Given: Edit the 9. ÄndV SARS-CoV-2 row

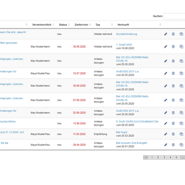Looking at the screenshot, I should pos(166,123).
